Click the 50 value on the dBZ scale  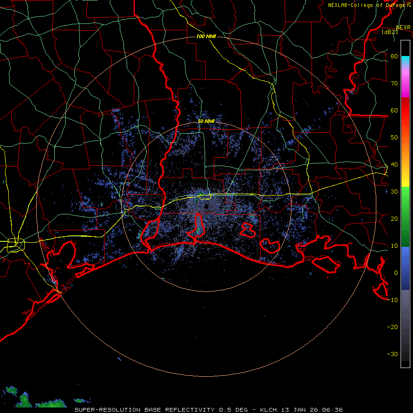click(394, 138)
